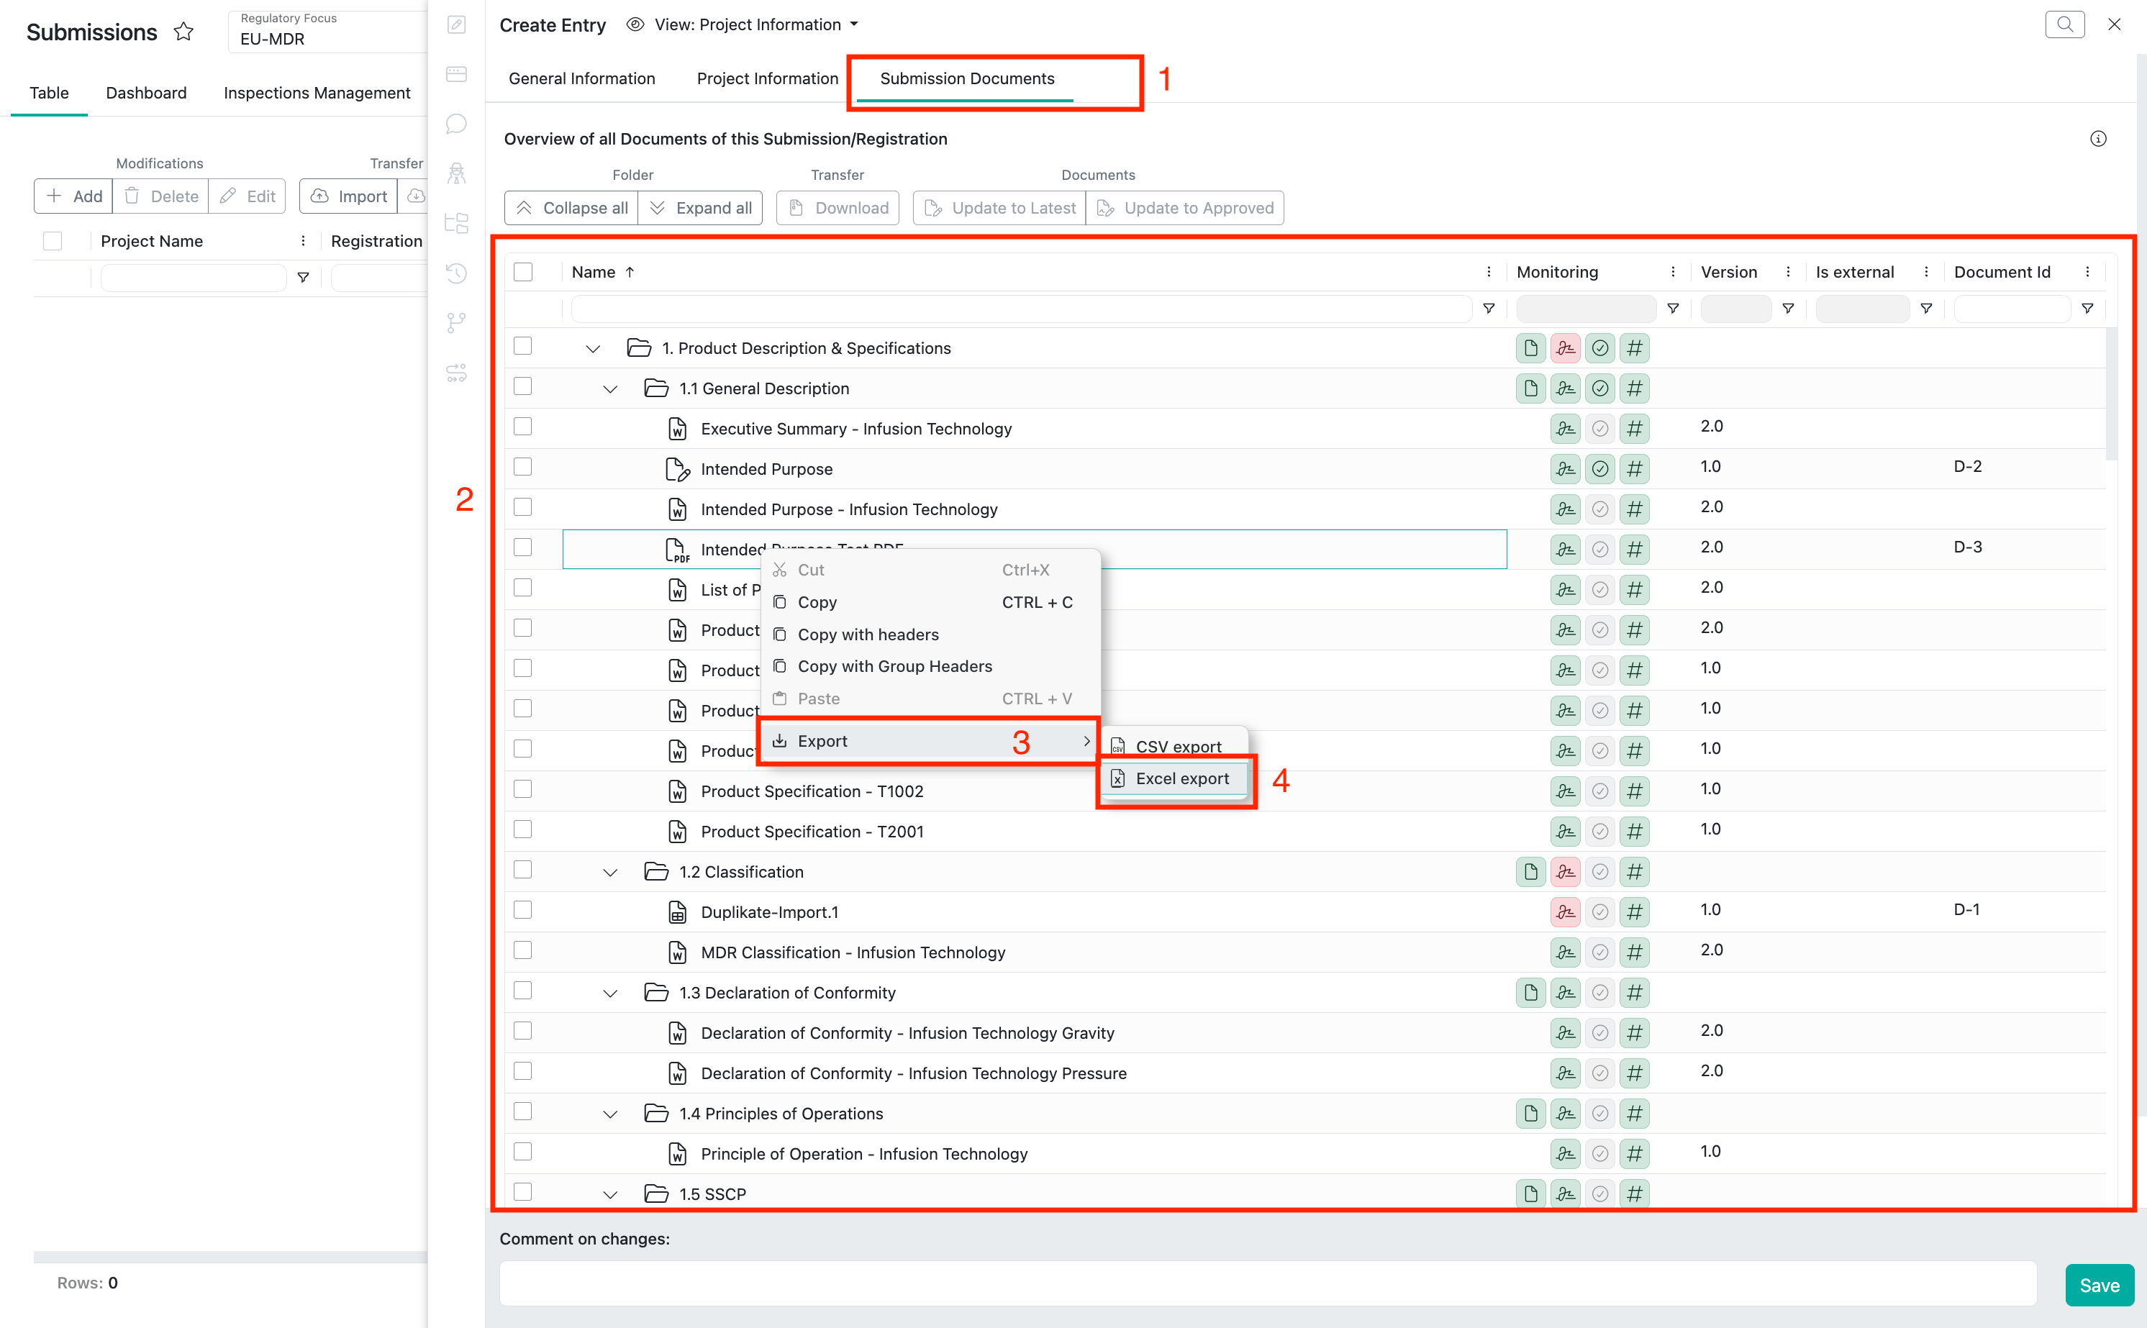Switch to the General Information tab
2147x1328 pixels.
pyautogui.click(x=581, y=78)
